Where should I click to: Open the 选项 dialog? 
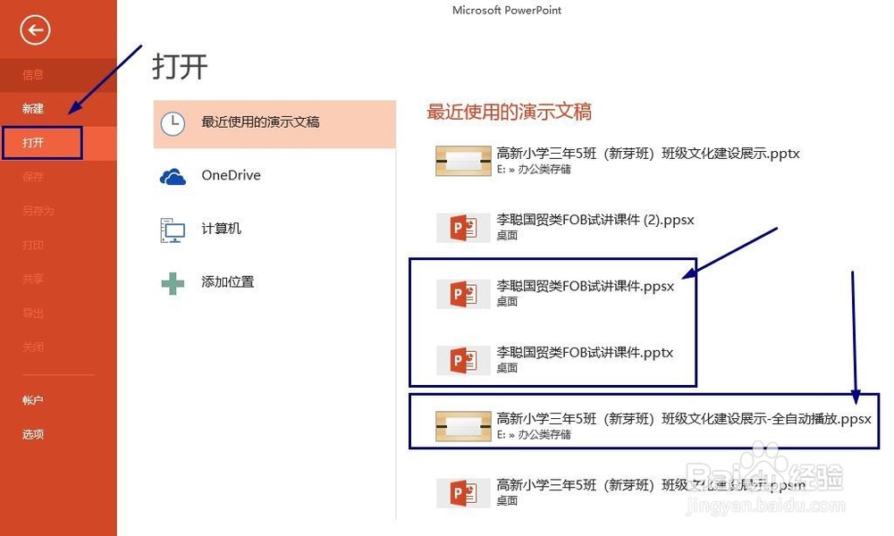coord(32,434)
